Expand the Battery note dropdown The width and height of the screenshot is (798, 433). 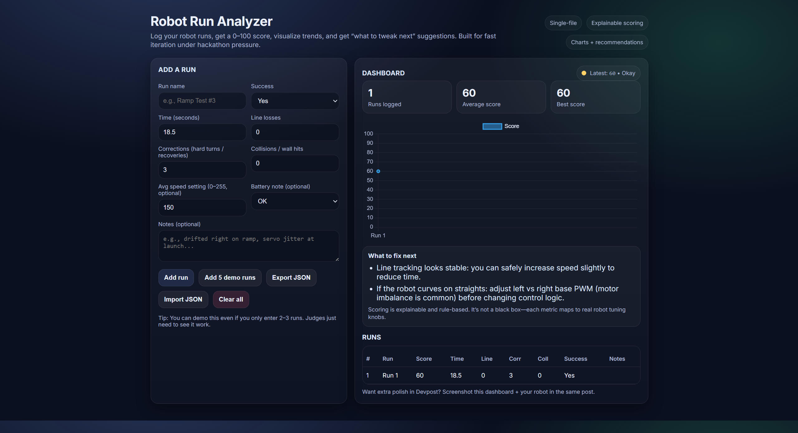[294, 201]
